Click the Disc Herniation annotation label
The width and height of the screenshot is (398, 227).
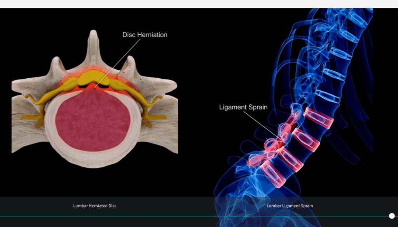click(145, 35)
